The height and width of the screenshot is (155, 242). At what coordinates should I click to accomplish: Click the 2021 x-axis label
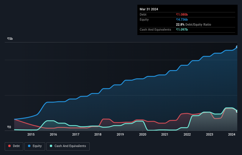(x=165, y=134)
